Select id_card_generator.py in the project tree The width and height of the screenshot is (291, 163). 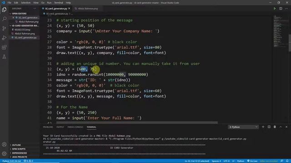tap(25, 38)
